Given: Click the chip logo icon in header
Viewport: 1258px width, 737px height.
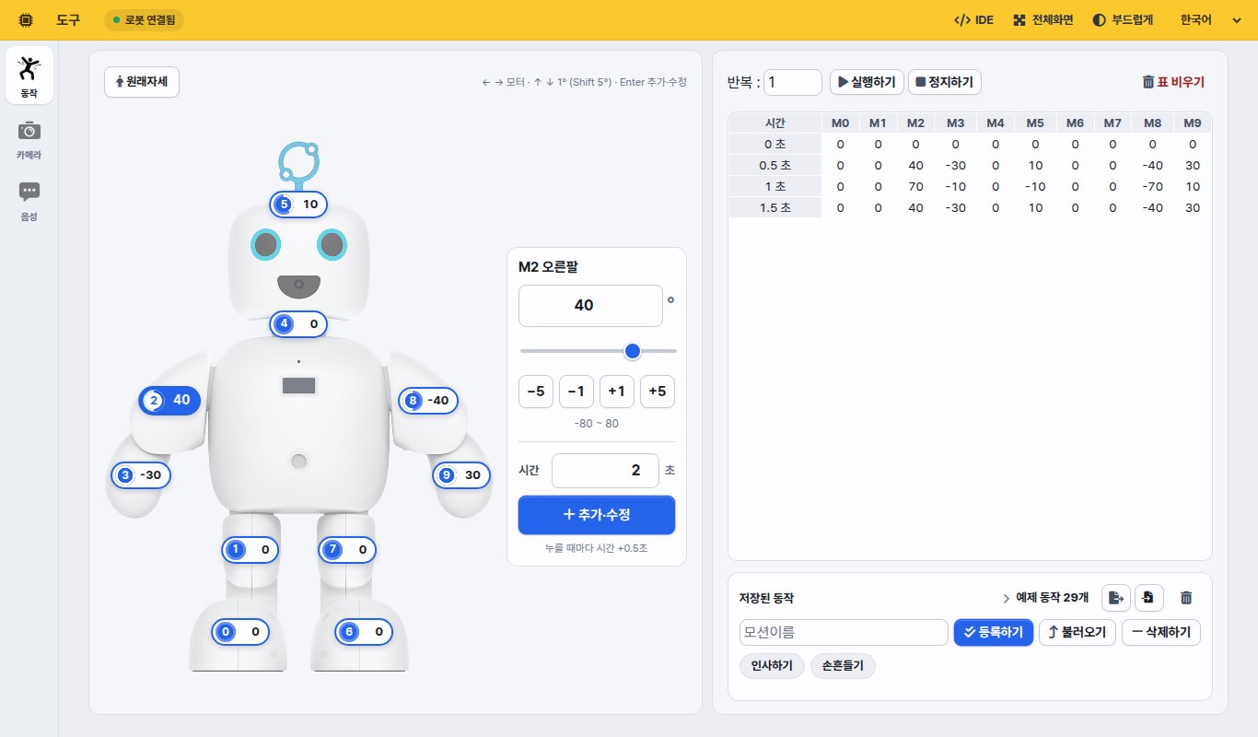Looking at the screenshot, I should (26, 19).
